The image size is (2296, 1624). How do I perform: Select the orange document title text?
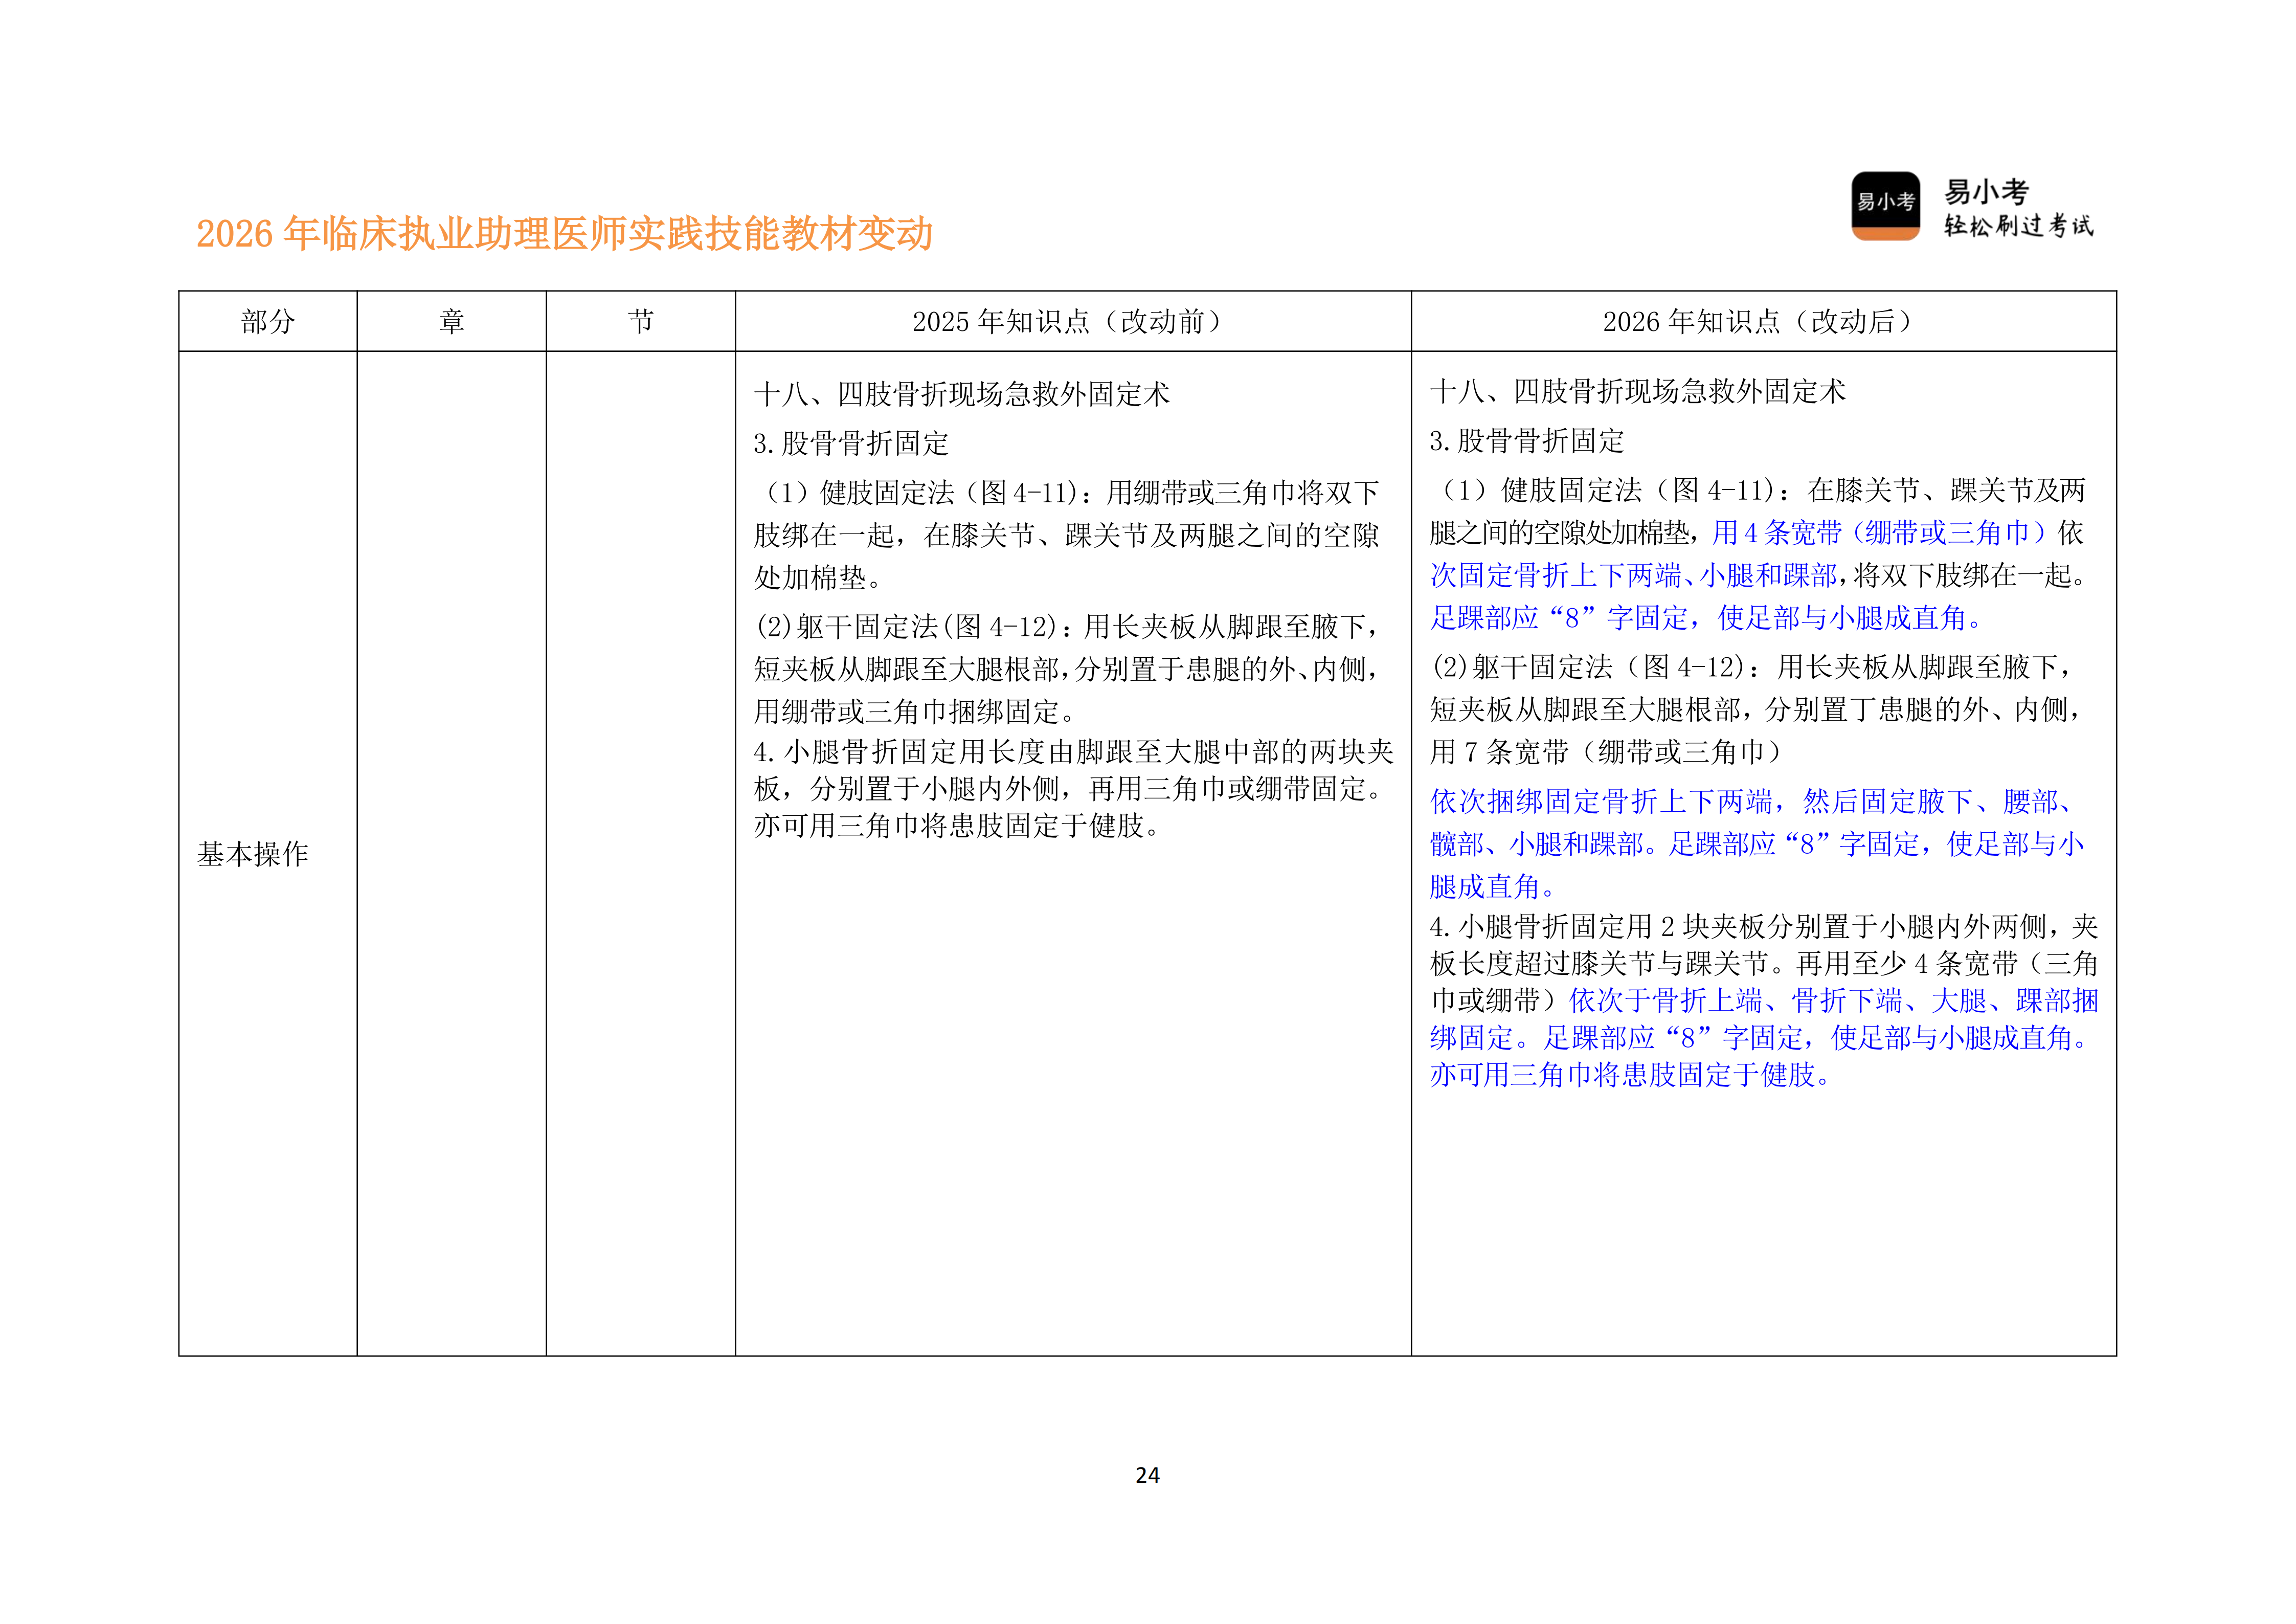click(565, 232)
